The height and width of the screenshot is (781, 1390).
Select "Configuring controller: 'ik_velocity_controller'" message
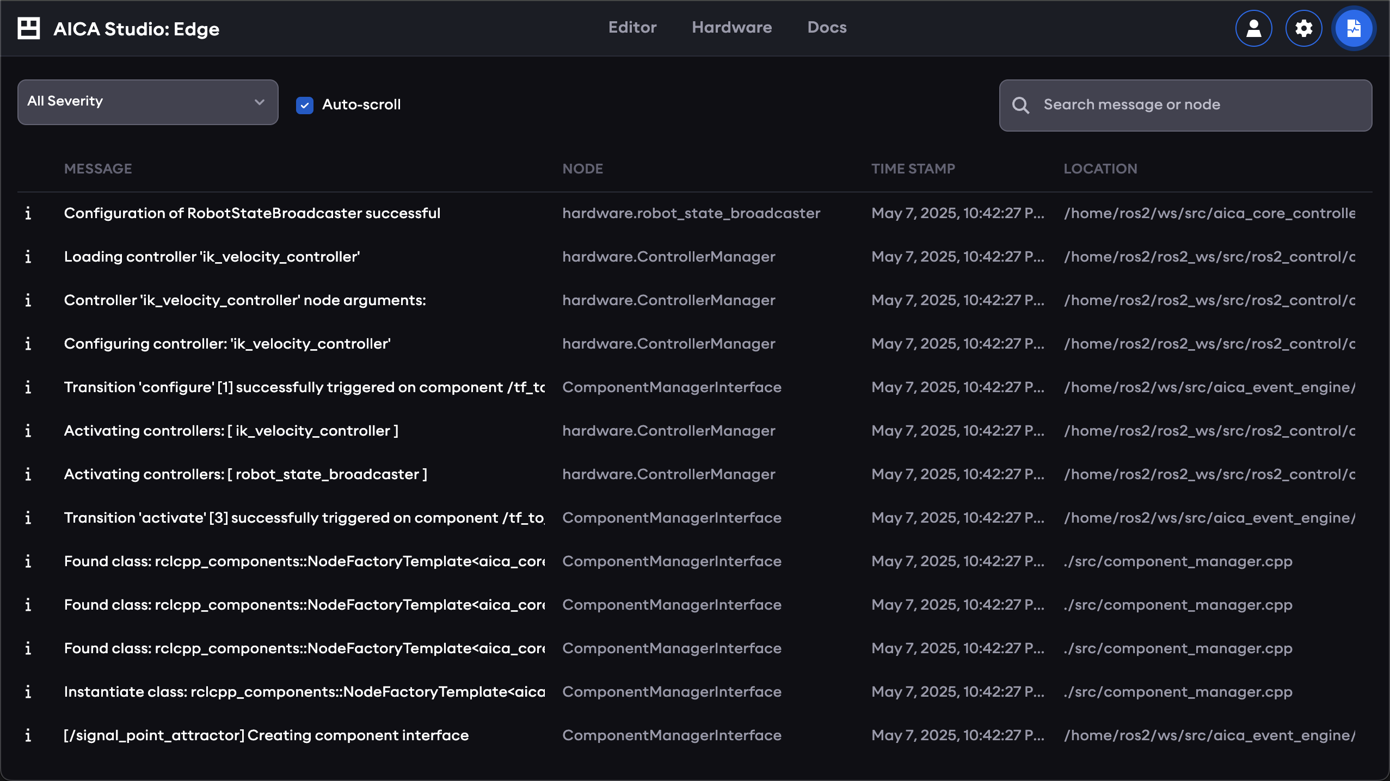pos(227,344)
